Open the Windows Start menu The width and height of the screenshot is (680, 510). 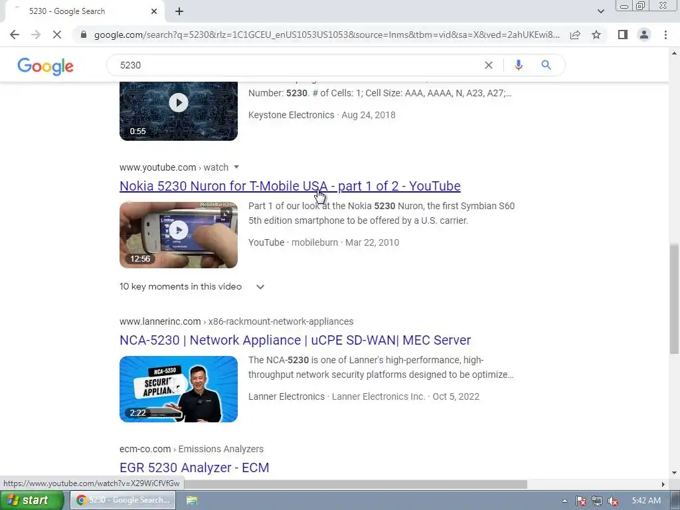32,500
